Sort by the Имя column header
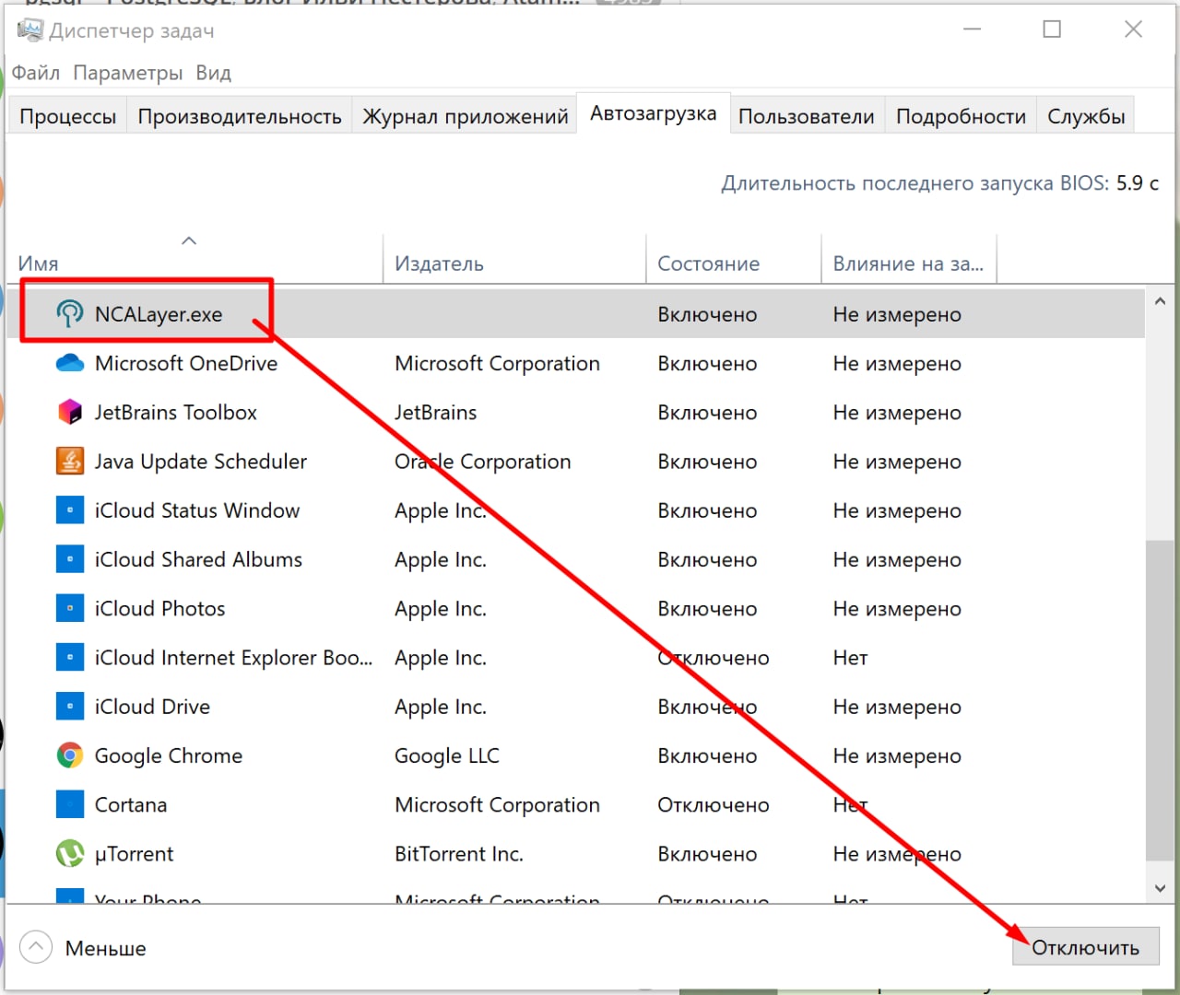 pos(194,263)
